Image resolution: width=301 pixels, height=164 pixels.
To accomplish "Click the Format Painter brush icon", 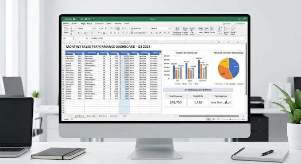I will tap(71, 34).
